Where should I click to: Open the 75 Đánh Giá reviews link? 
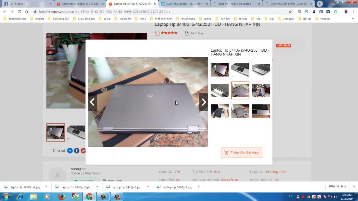point(194,33)
